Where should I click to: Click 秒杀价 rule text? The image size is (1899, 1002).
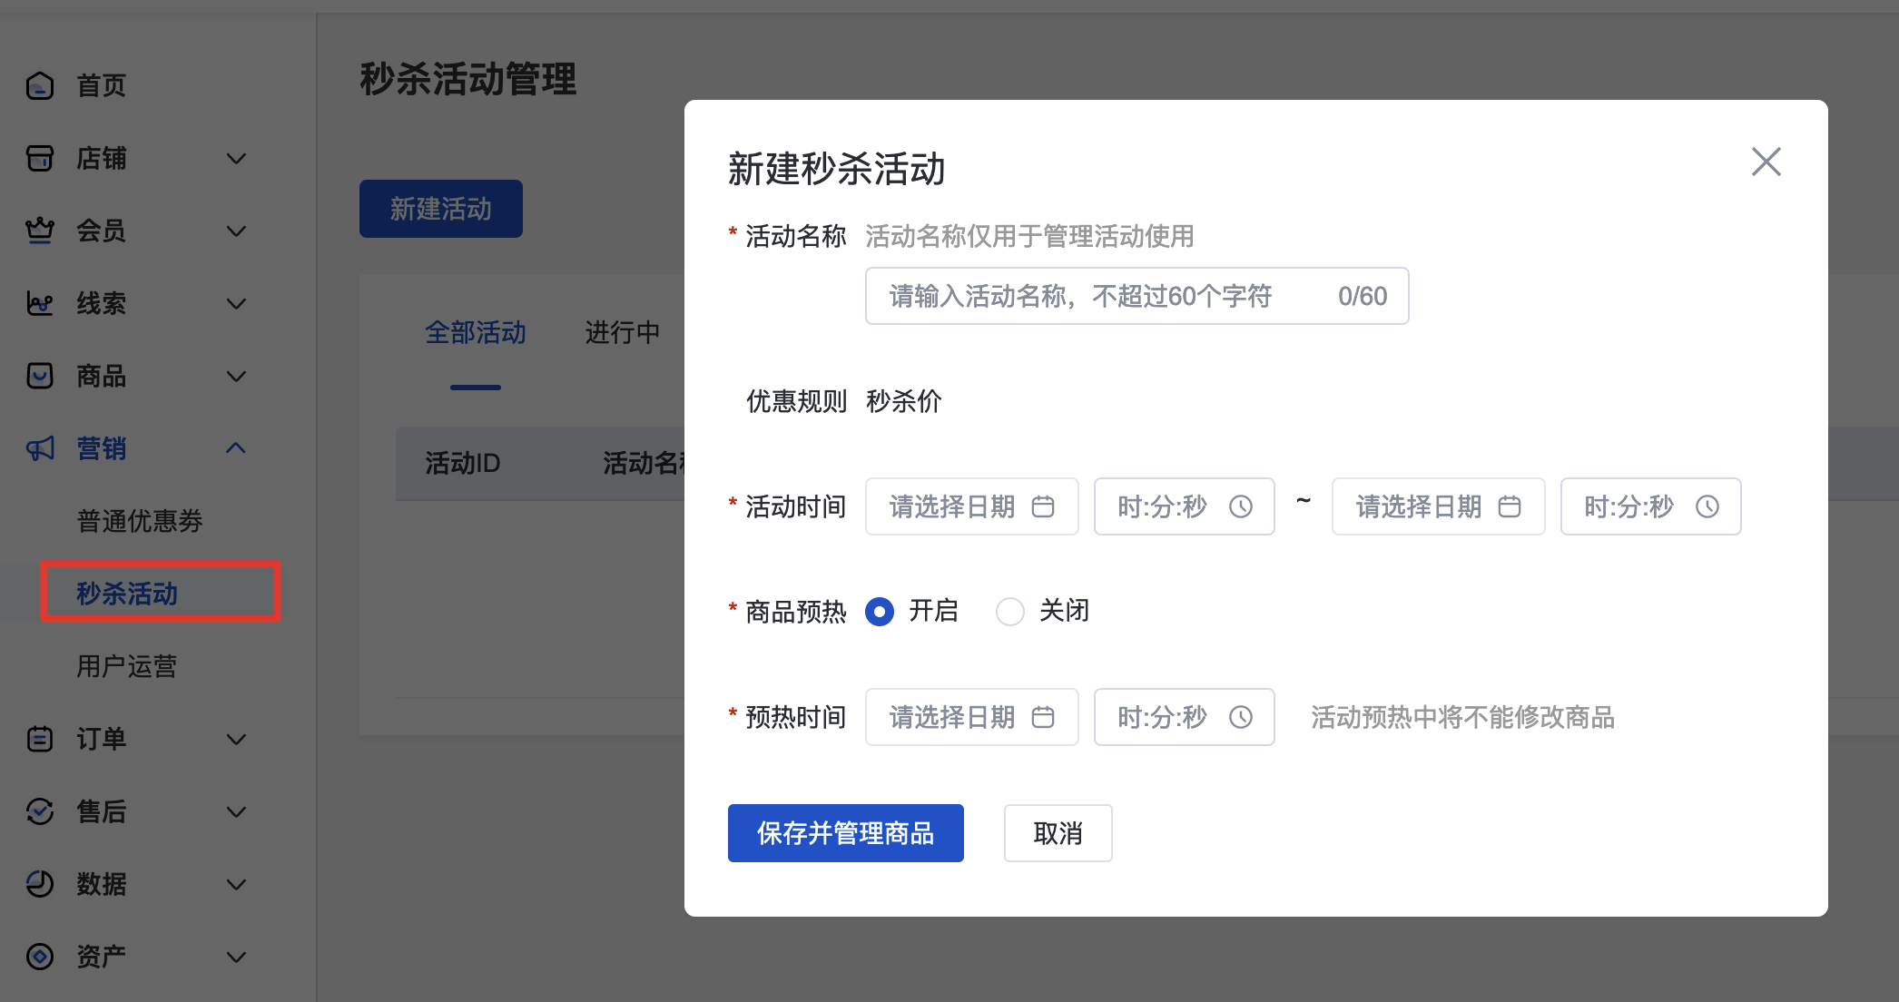tap(904, 401)
